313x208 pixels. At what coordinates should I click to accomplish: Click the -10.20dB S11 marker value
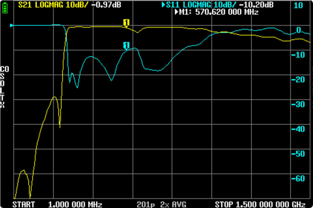[256, 5]
